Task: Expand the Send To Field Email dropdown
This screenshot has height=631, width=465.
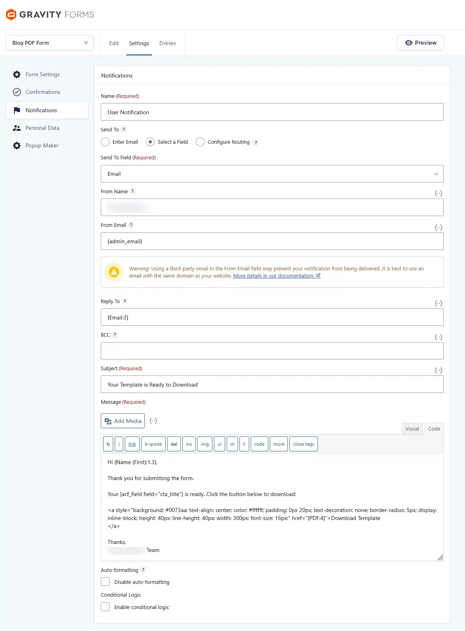Action: pyautogui.click(x=272, y=174)
